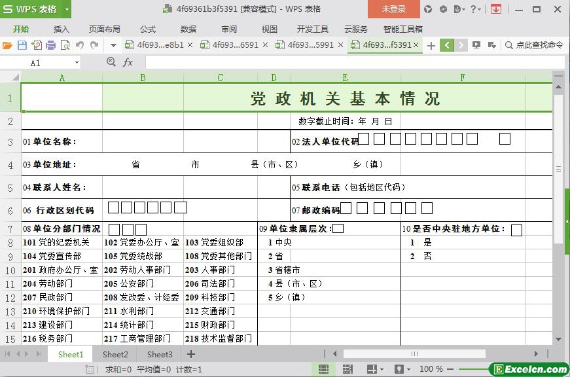The height and width of the screenshot is (377, 570).
Task: Open the Name Box dropdown arrow
Action: 77,62
